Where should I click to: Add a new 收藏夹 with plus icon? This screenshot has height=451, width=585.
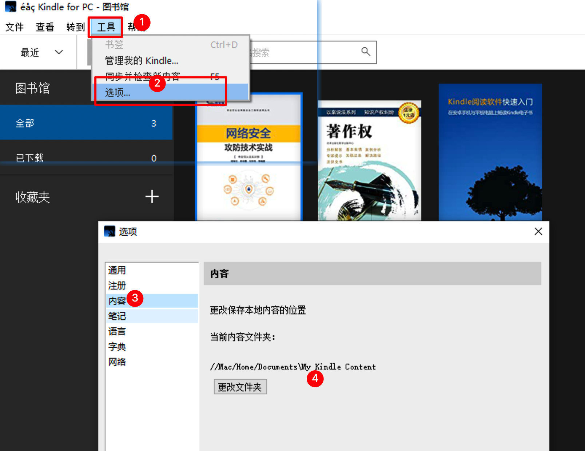coord(152,196)
